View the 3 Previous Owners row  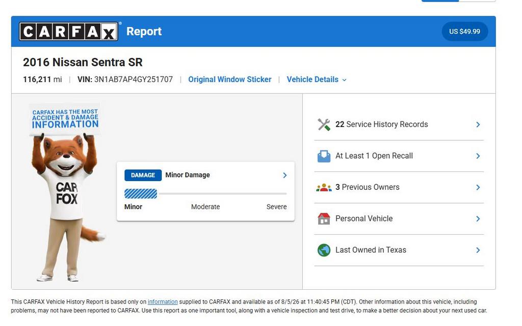[x=399, y=187]
